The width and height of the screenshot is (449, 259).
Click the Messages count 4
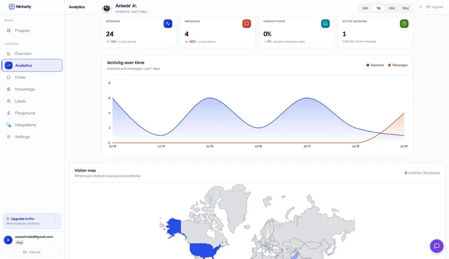pyautogui.click(x=187, y=34)
